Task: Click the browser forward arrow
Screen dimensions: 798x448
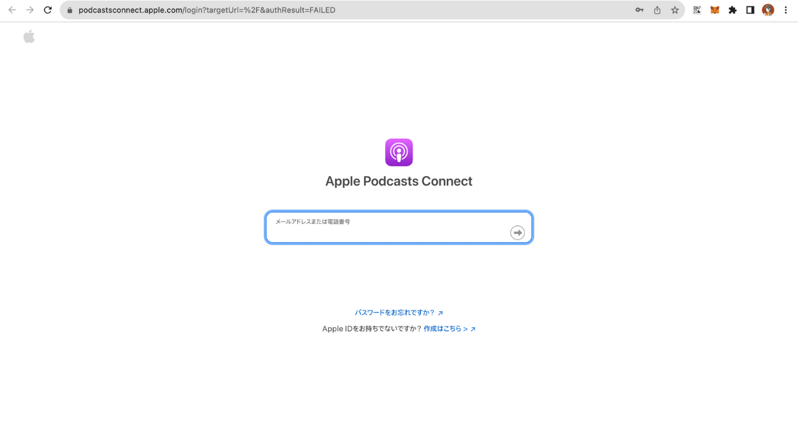Action: tap(30, 10)
